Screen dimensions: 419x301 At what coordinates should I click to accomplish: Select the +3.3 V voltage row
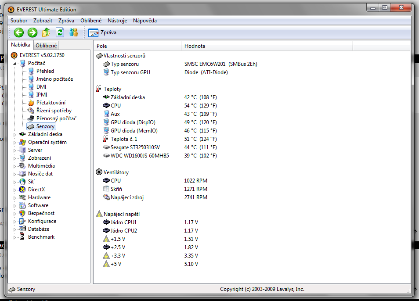pyautogui.click(x=150, y=256)
